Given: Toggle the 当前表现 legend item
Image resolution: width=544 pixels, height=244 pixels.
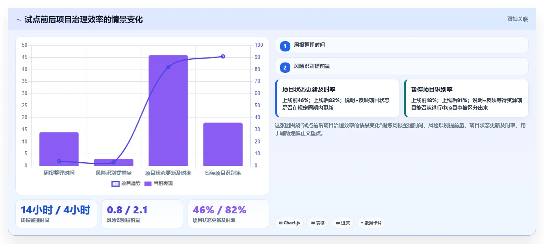Looking at the screenshot, I should point(158,183).
